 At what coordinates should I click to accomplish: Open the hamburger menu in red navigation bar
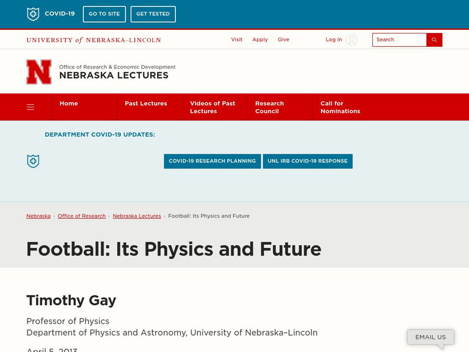[x=30, y=107]
